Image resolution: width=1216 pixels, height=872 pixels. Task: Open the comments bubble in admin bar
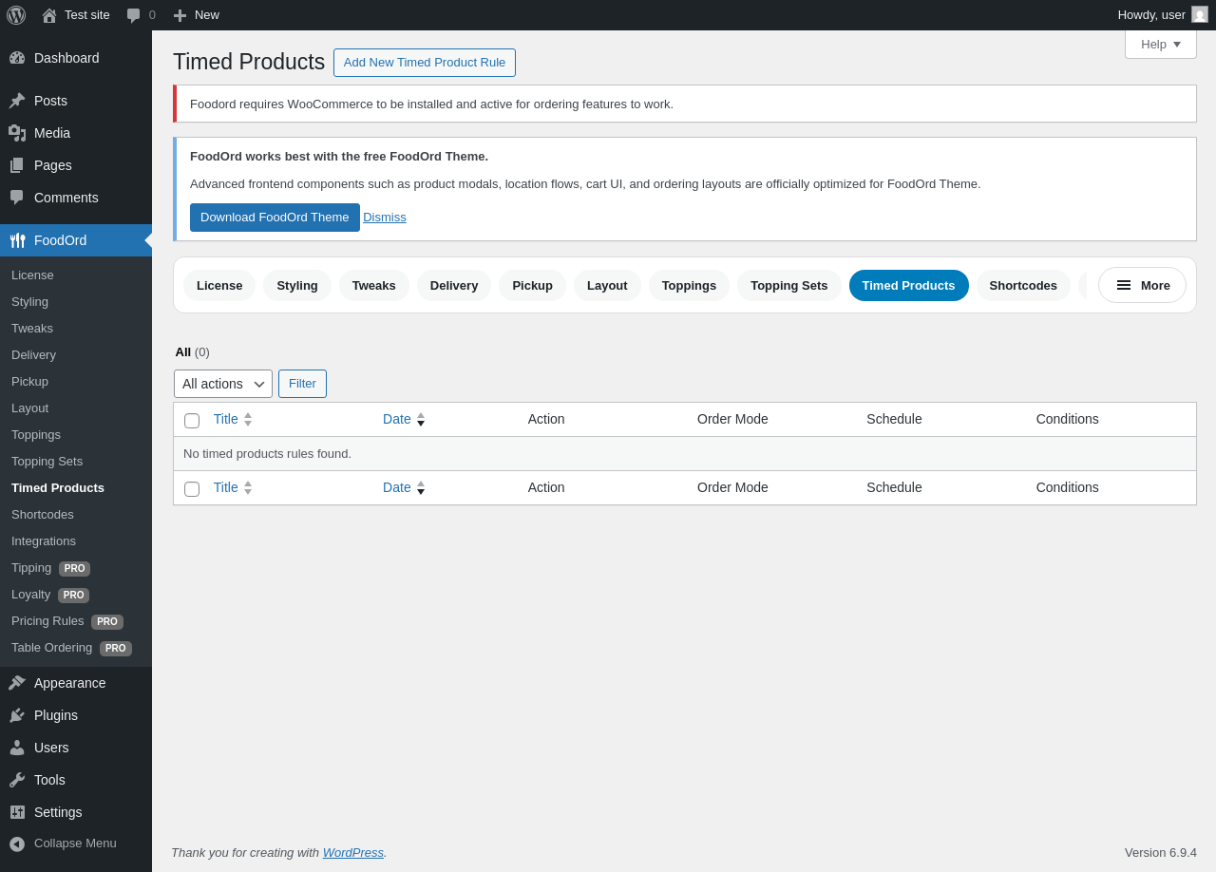tap(134, 15)
